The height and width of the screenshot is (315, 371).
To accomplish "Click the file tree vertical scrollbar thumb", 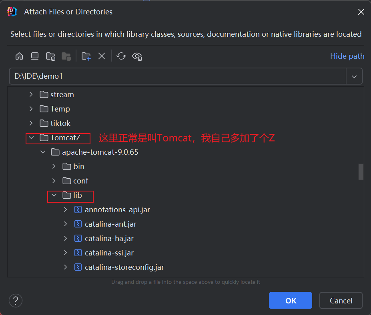I will (x=361, y=172).
